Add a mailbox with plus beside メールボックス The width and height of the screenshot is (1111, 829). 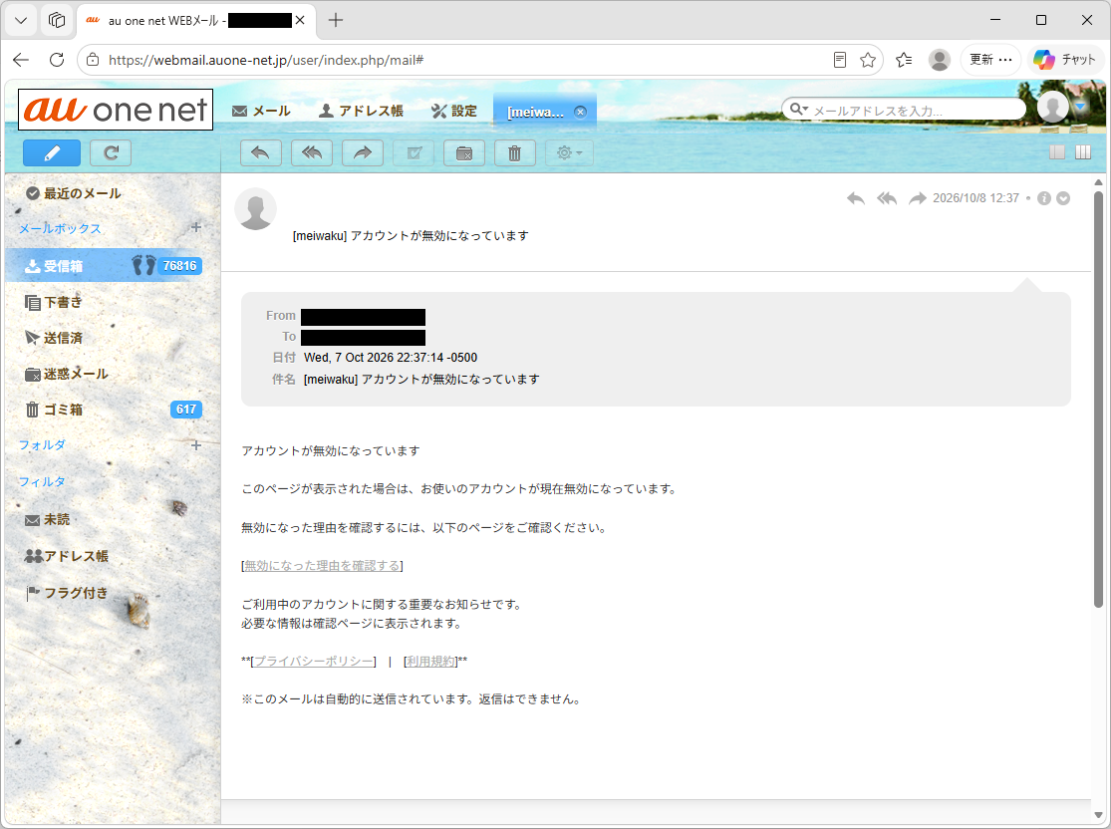click(x=196, y=227)
